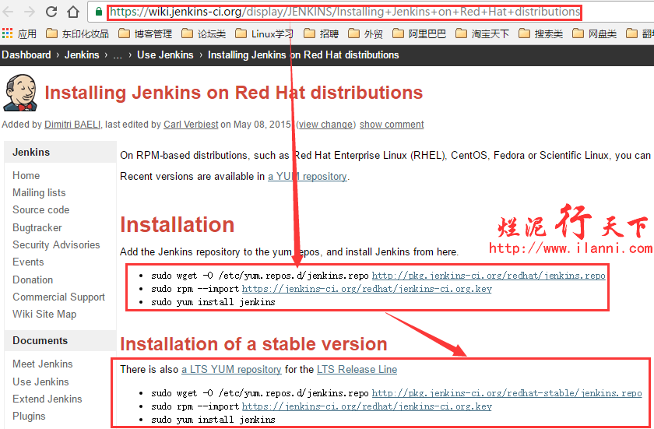Click the Jenkins butler logo
654x429 pixels.
pyautogui.click(x=19, y=93)
